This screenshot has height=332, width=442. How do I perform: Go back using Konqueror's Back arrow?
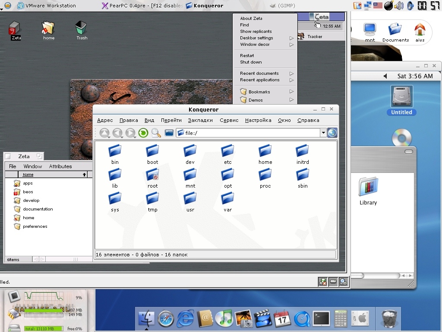[x=117, y=133]
